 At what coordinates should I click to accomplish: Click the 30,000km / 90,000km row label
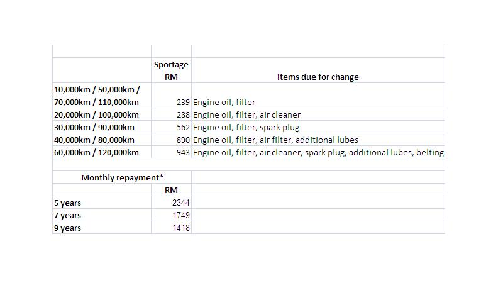pos(102,127)
